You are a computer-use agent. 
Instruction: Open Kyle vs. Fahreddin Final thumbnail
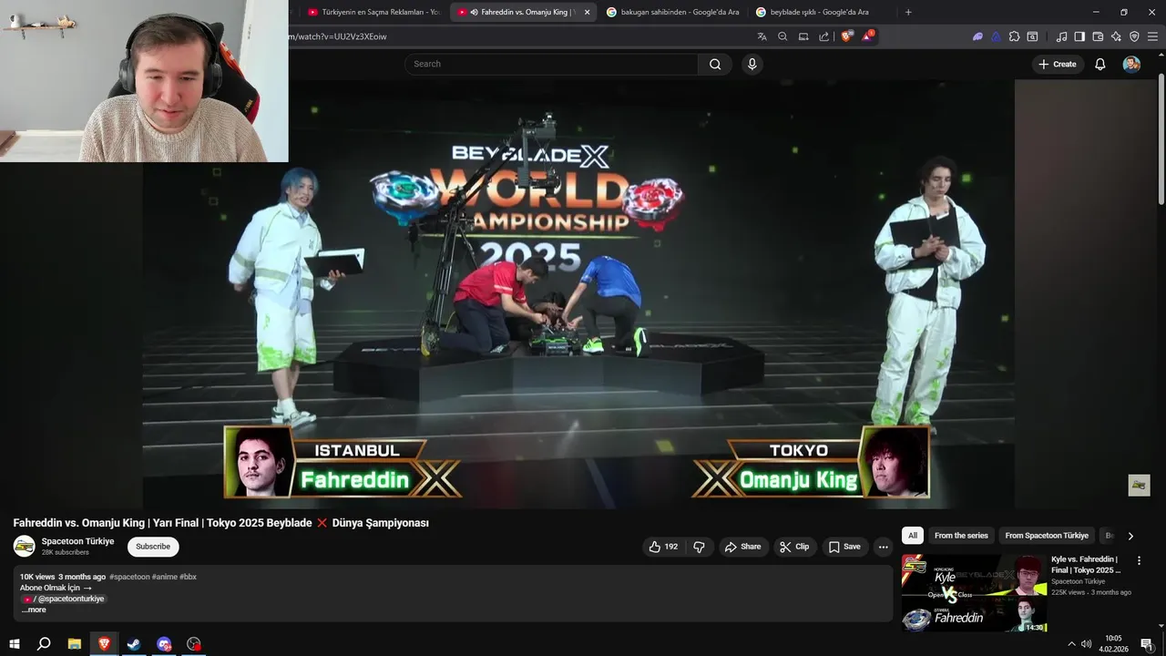pyautogui.click(x=974, y=593)
